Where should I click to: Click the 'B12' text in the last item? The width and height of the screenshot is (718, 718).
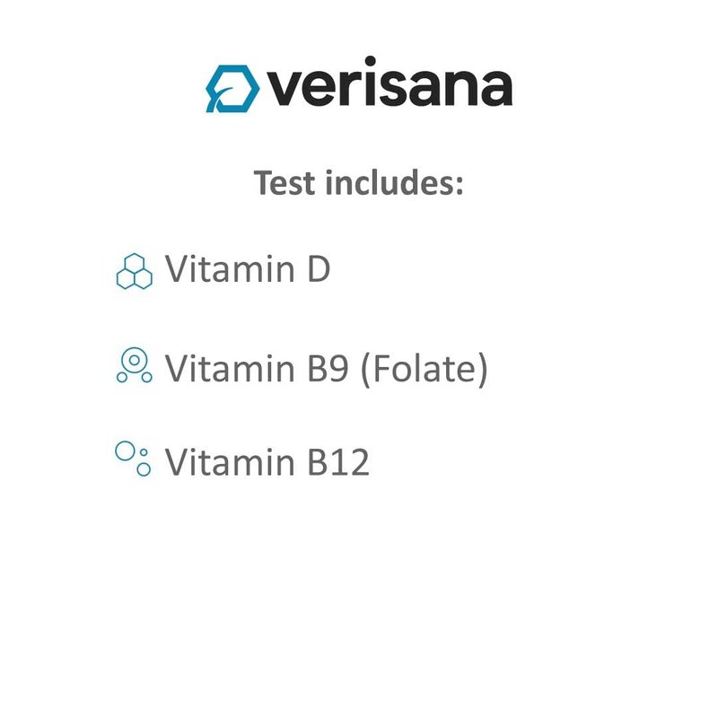pyautogui.click(x=338, y=462)
